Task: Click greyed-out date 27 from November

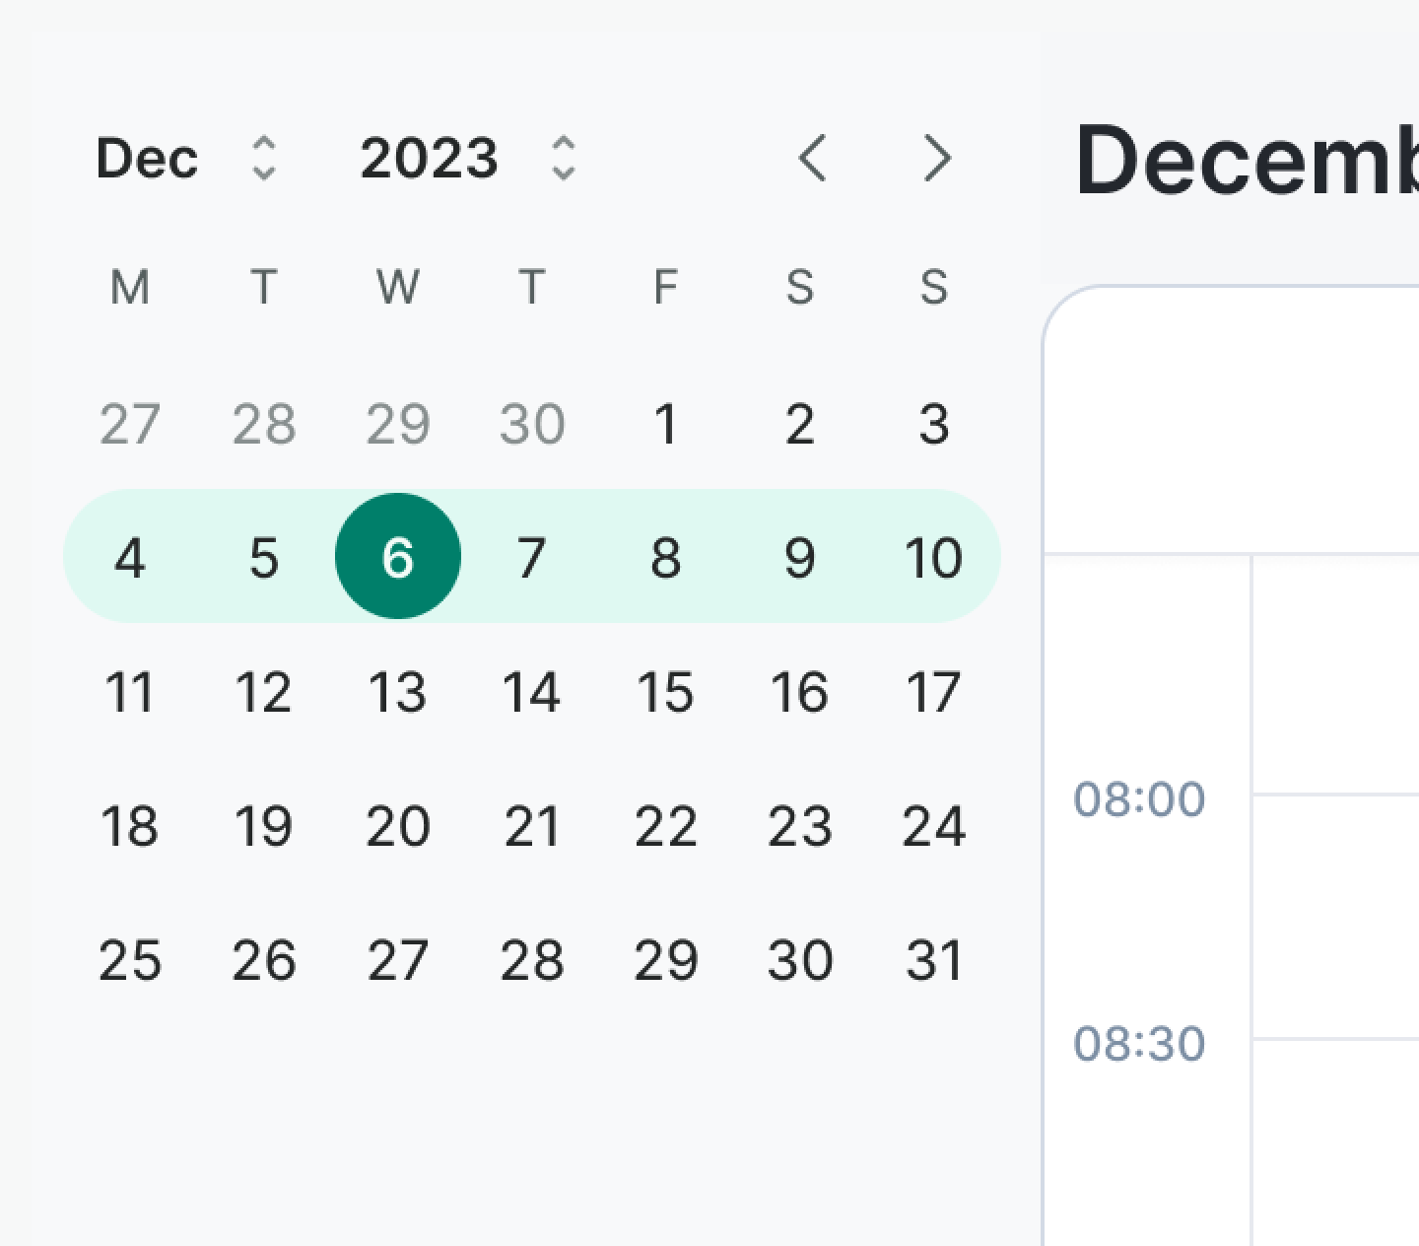Action: point(130,424)
